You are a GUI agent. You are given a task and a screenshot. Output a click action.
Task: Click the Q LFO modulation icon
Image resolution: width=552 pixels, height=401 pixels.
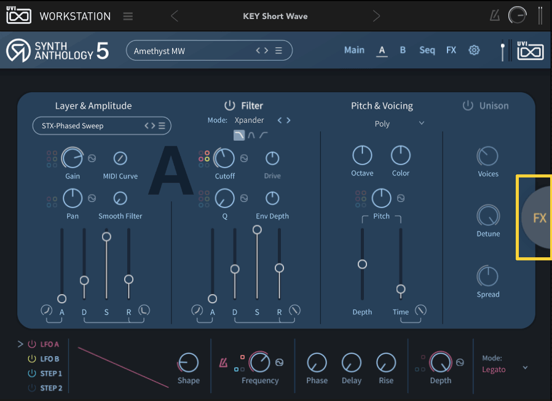click(244, 198)
